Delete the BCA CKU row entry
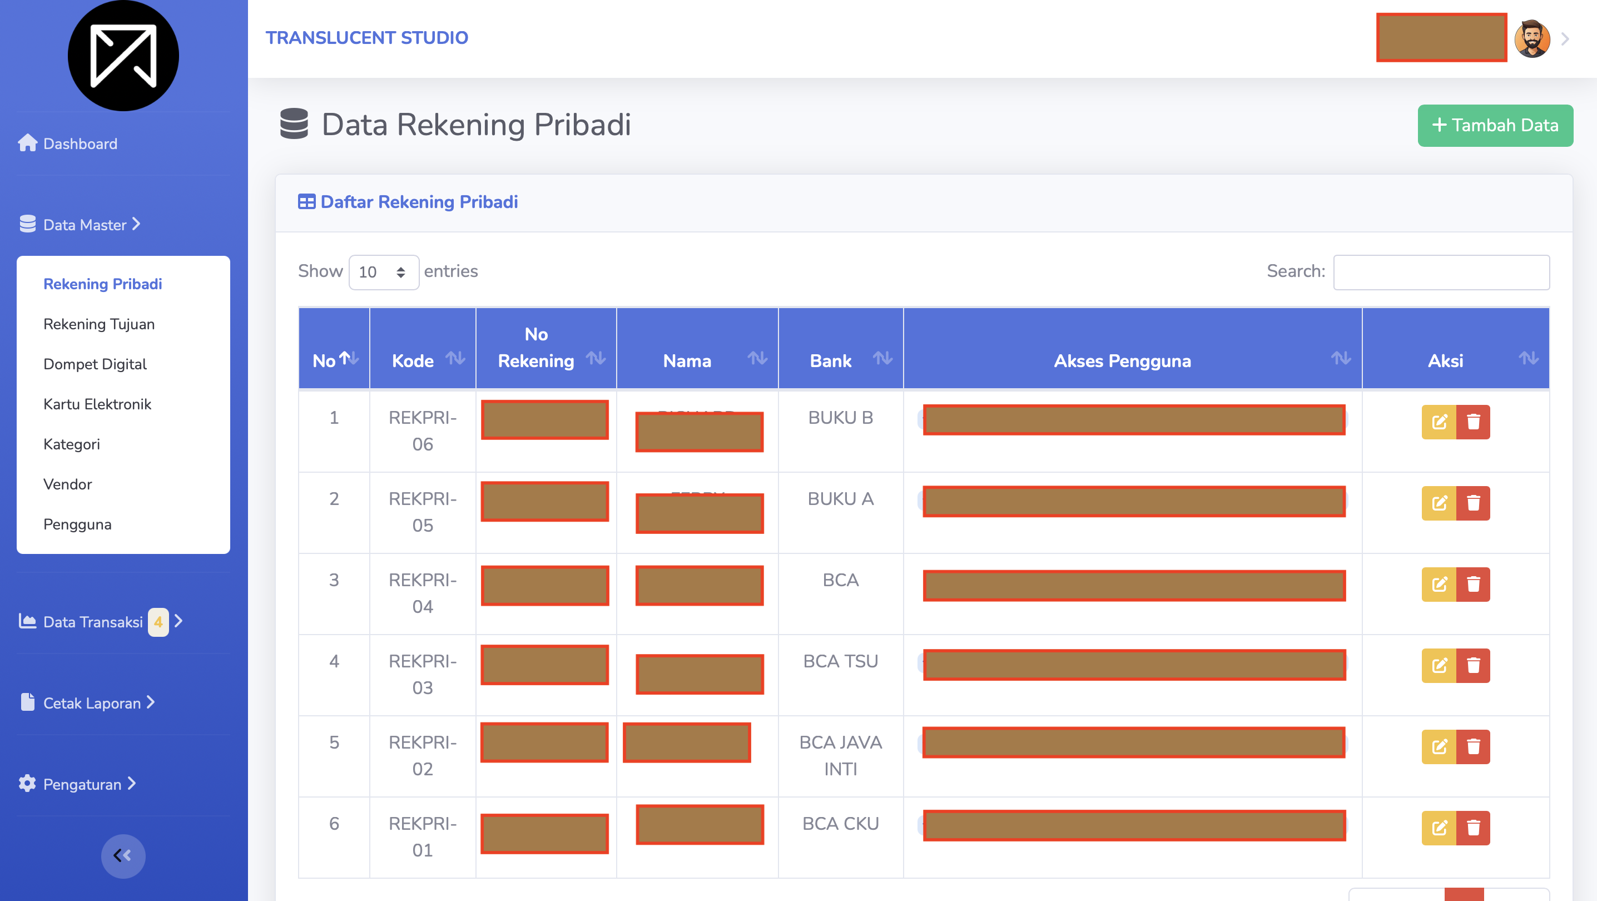 tap(1473, 828)
